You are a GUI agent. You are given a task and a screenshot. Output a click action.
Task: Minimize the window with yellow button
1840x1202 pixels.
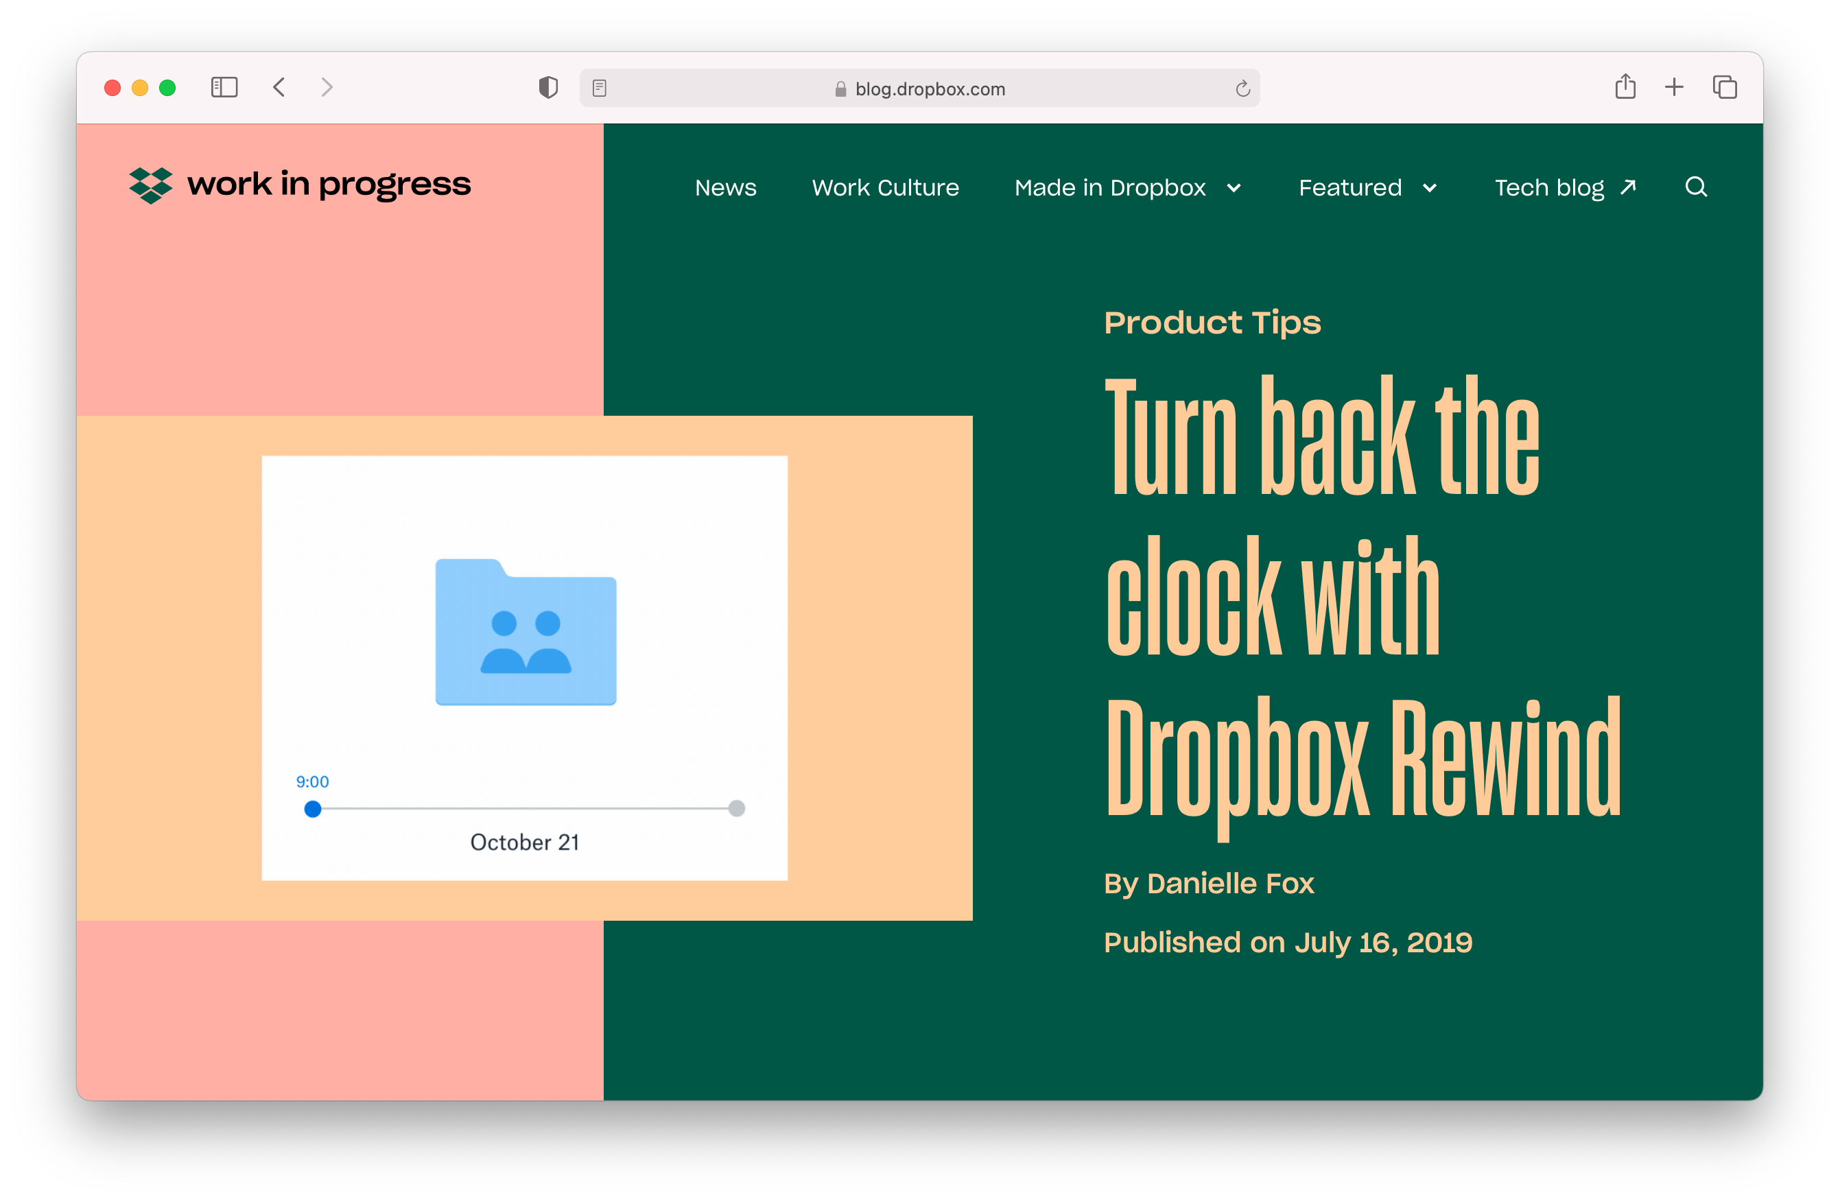pos(140,87)
